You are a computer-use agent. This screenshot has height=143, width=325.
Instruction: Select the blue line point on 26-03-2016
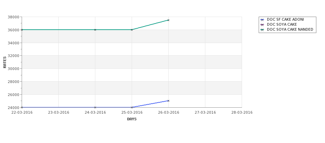tap(169, 101)
